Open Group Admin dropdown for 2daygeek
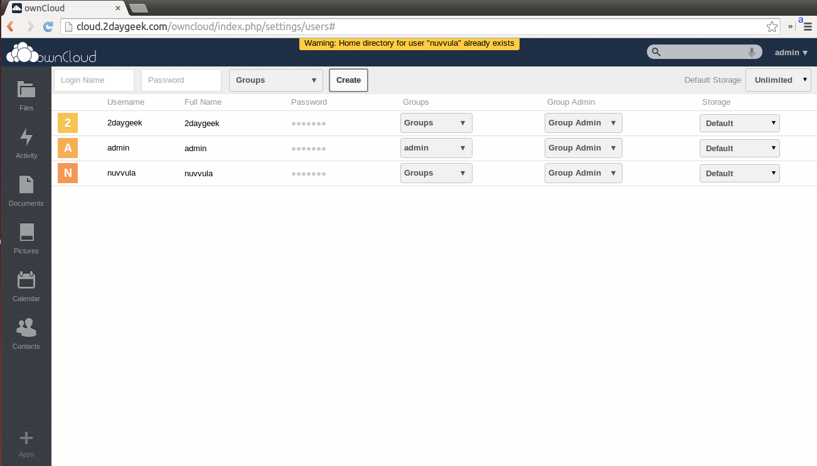The image size is (817, 466). pyautogui.click(x=584, y=123)
